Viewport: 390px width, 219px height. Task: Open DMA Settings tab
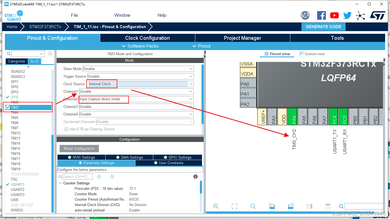129,157
